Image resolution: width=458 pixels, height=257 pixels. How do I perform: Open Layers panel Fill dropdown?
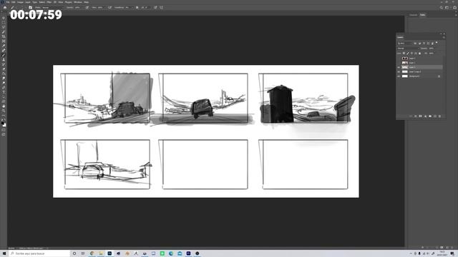tap(432, 54)
